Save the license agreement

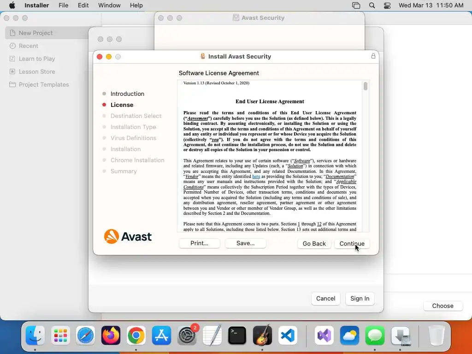coord(245,243)
